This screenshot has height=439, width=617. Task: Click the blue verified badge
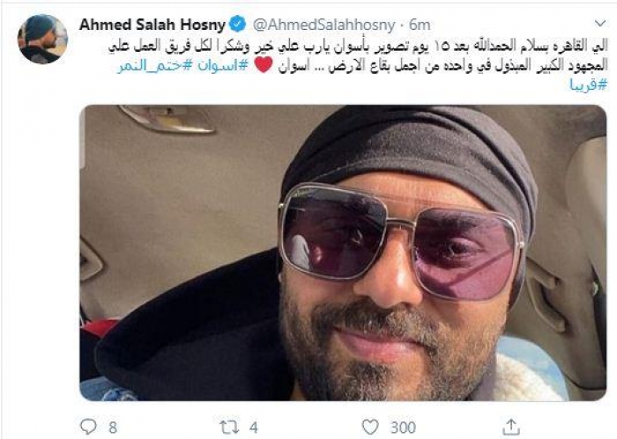(237, 25)
